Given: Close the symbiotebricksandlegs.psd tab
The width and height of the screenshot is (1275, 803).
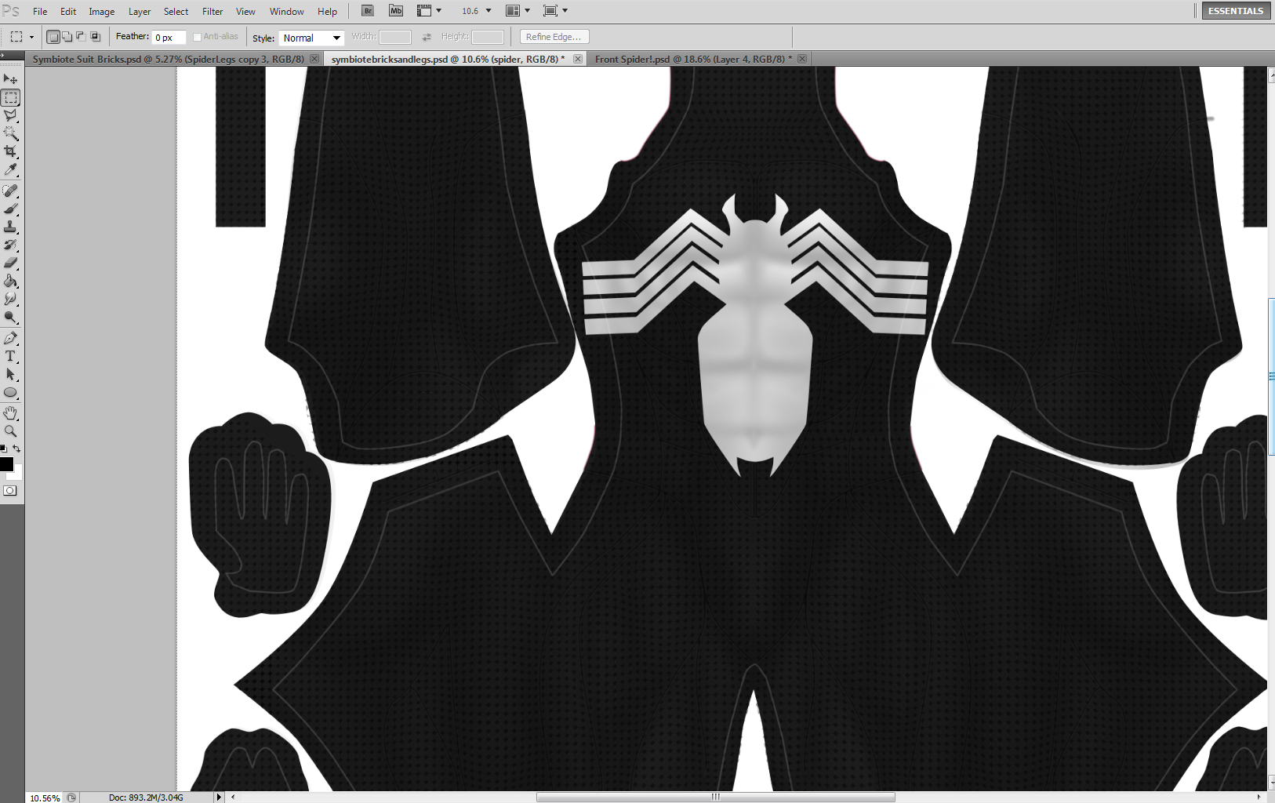Looking at the screenshot, I should click(x=578, y=59).
